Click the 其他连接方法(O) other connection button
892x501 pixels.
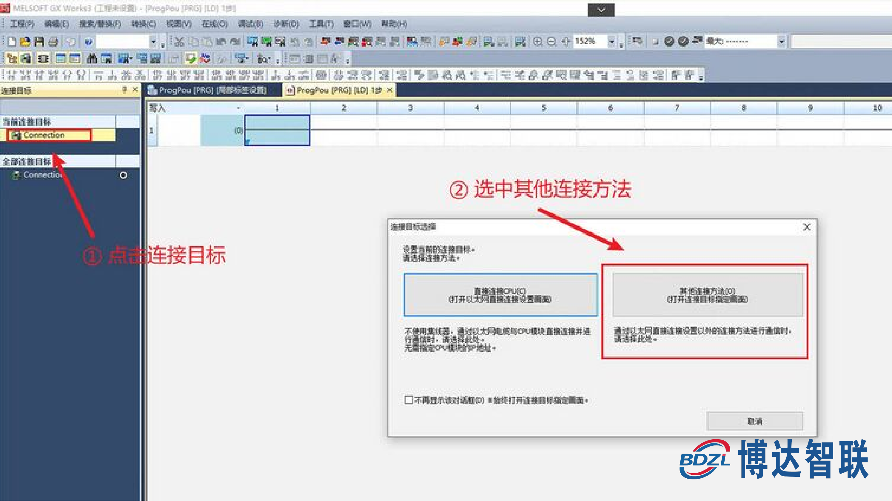708,295
